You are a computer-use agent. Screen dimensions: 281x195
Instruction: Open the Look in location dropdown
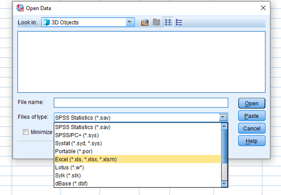[130, 22]
